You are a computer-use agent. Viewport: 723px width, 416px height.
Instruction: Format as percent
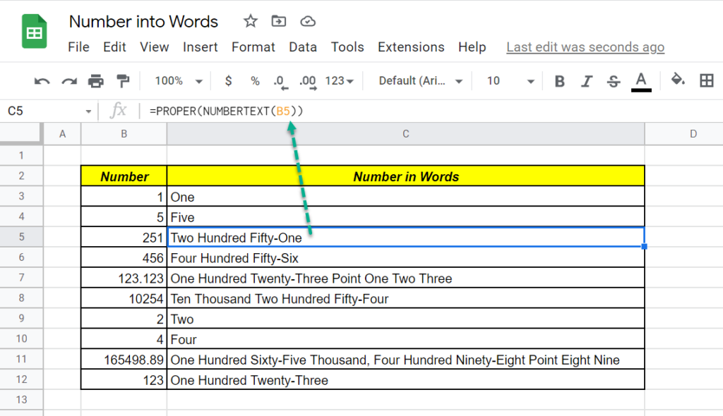coord(255,81)
